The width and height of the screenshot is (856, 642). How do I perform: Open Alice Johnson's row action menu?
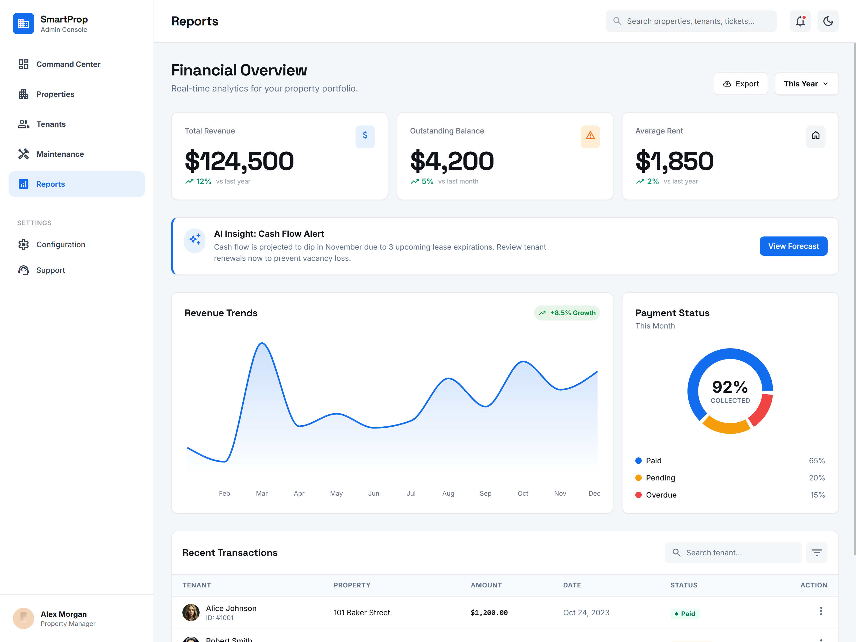point(821,611)
